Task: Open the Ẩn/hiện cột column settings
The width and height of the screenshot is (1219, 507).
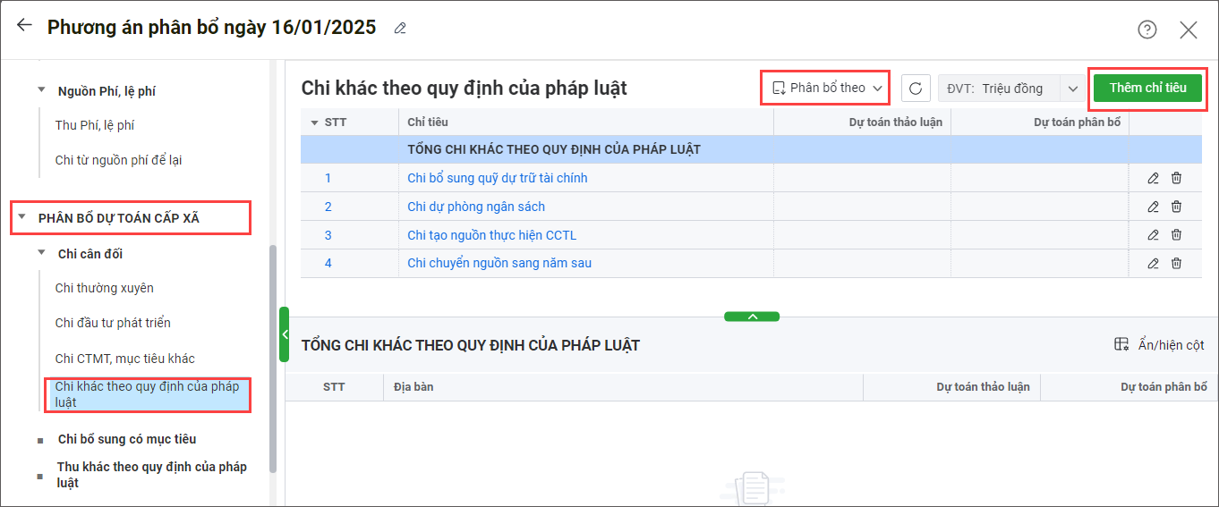Action: [1159, 345]
